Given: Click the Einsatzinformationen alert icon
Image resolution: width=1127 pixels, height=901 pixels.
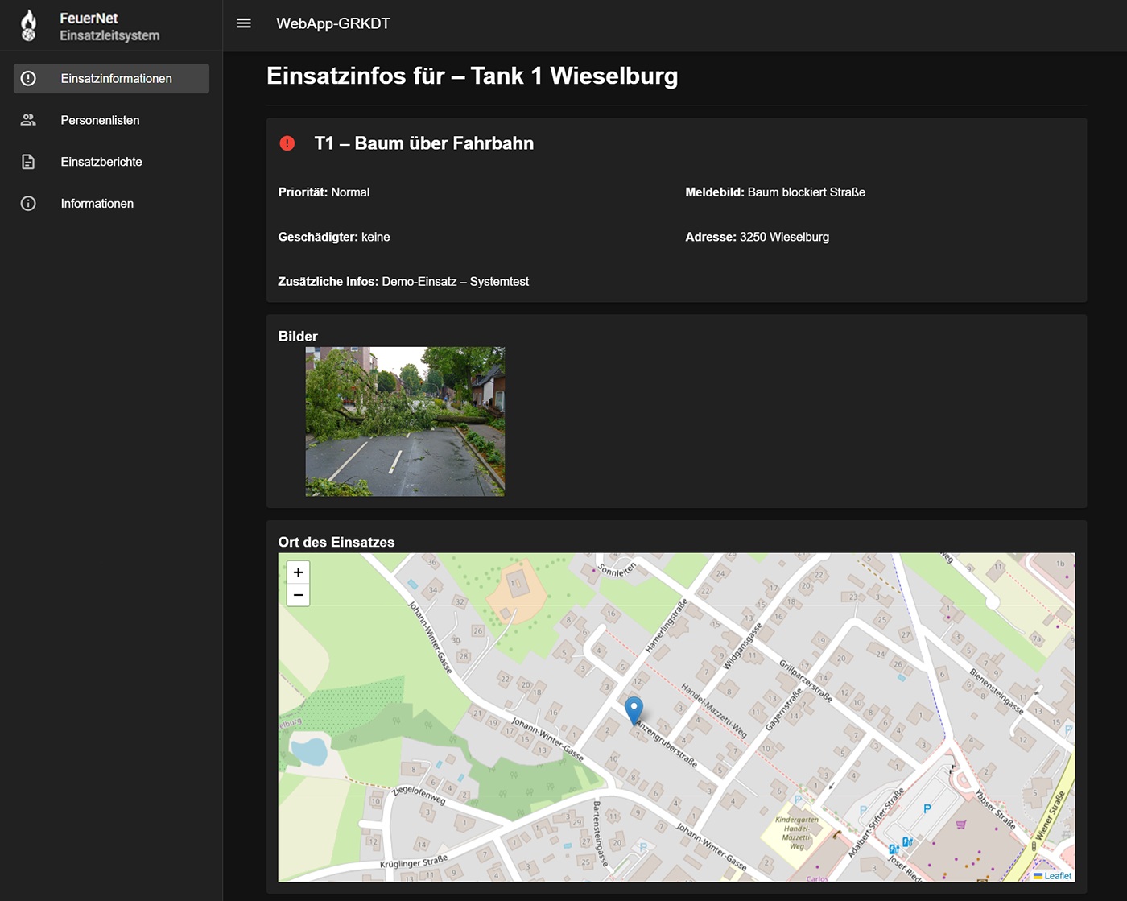Looking at the screenshot, I should click(x=28, y=79).
